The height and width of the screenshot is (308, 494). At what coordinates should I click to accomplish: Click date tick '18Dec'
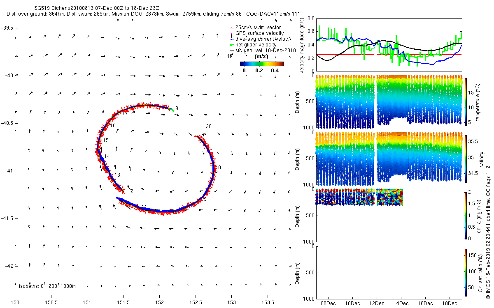450,303
